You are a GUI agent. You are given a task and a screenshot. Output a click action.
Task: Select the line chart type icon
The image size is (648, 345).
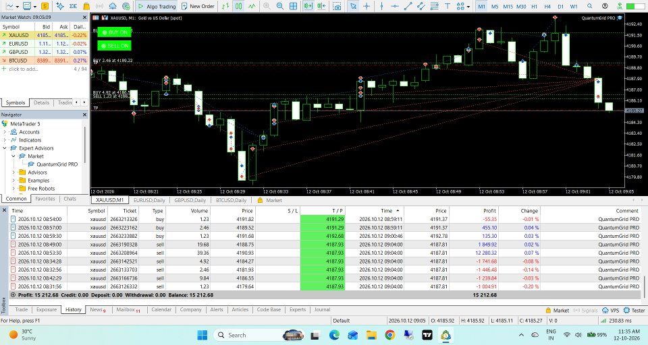pos(252,6)
